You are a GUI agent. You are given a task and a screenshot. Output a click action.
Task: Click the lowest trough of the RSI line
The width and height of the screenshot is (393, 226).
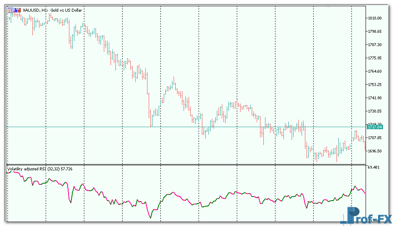[150, 217]
